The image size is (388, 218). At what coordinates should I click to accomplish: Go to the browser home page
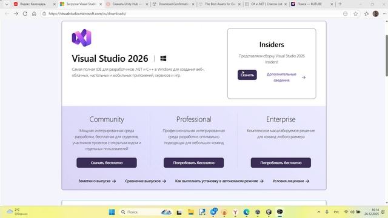(34, 13)
